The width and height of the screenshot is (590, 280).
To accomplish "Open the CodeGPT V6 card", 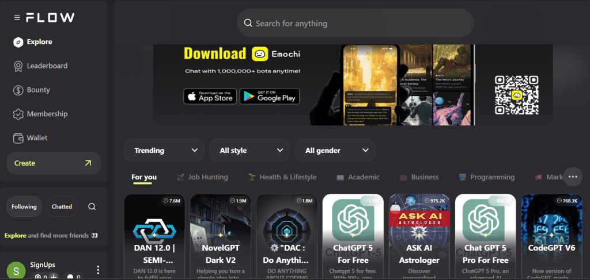I will click(x=551, y=237).
